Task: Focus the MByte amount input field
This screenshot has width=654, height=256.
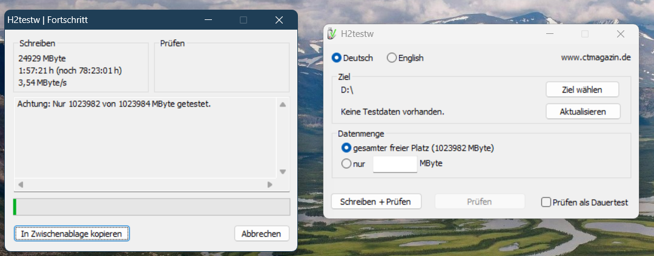Action: point(395,164)
